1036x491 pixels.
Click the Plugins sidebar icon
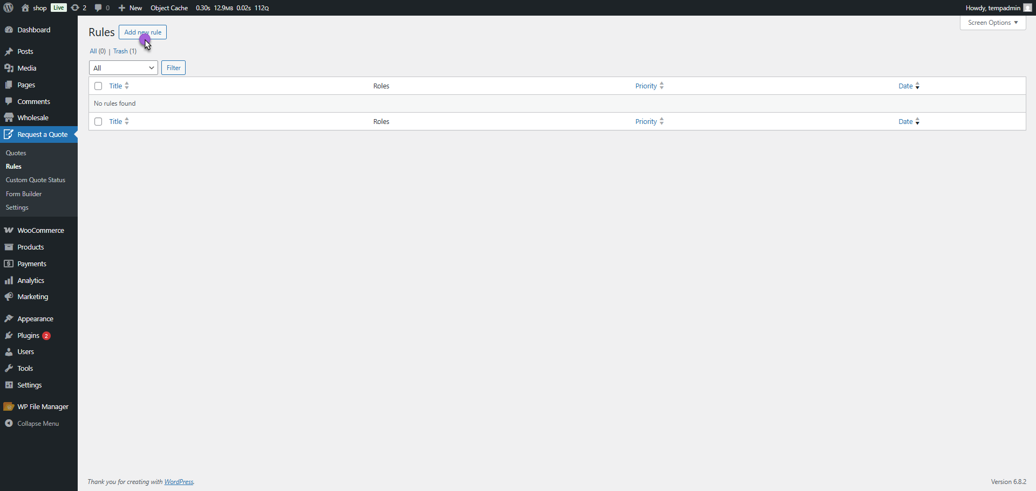click(9, 335)
